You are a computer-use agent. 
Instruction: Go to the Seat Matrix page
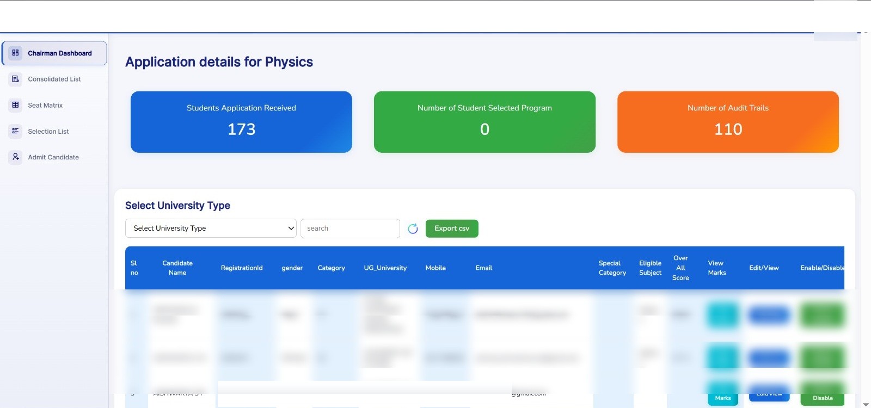point(54,106)
